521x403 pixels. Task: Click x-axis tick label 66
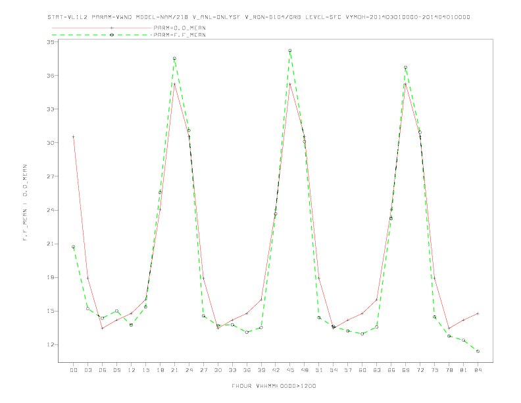coord(391,370)
